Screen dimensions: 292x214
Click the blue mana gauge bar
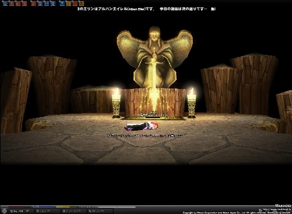coord(43,207)
